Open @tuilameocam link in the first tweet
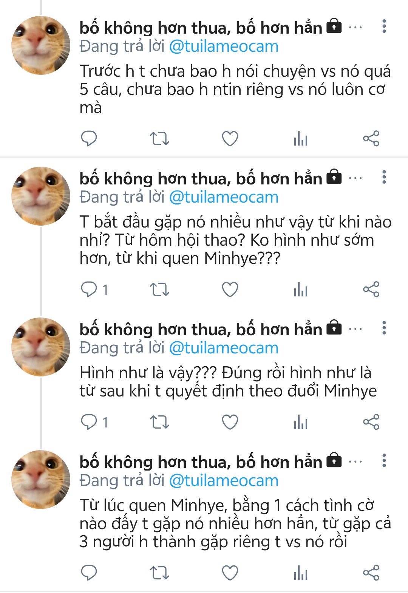408x593 pixels. [x=224, y=46]
